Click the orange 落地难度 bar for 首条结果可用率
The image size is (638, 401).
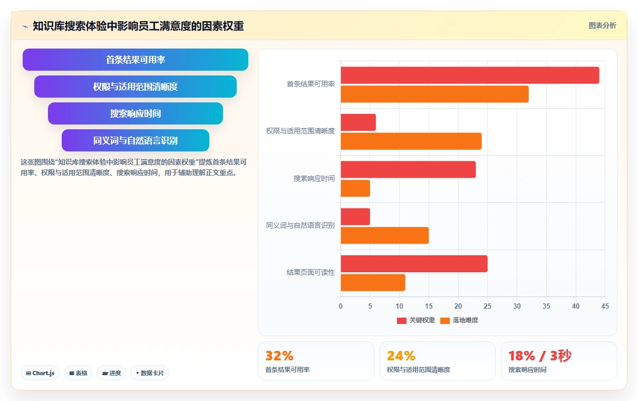click(434, 94)
